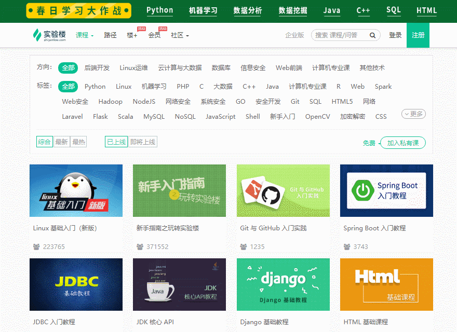Select the Git tag
This screenshot has width=457, height=332.
(295, 101)
